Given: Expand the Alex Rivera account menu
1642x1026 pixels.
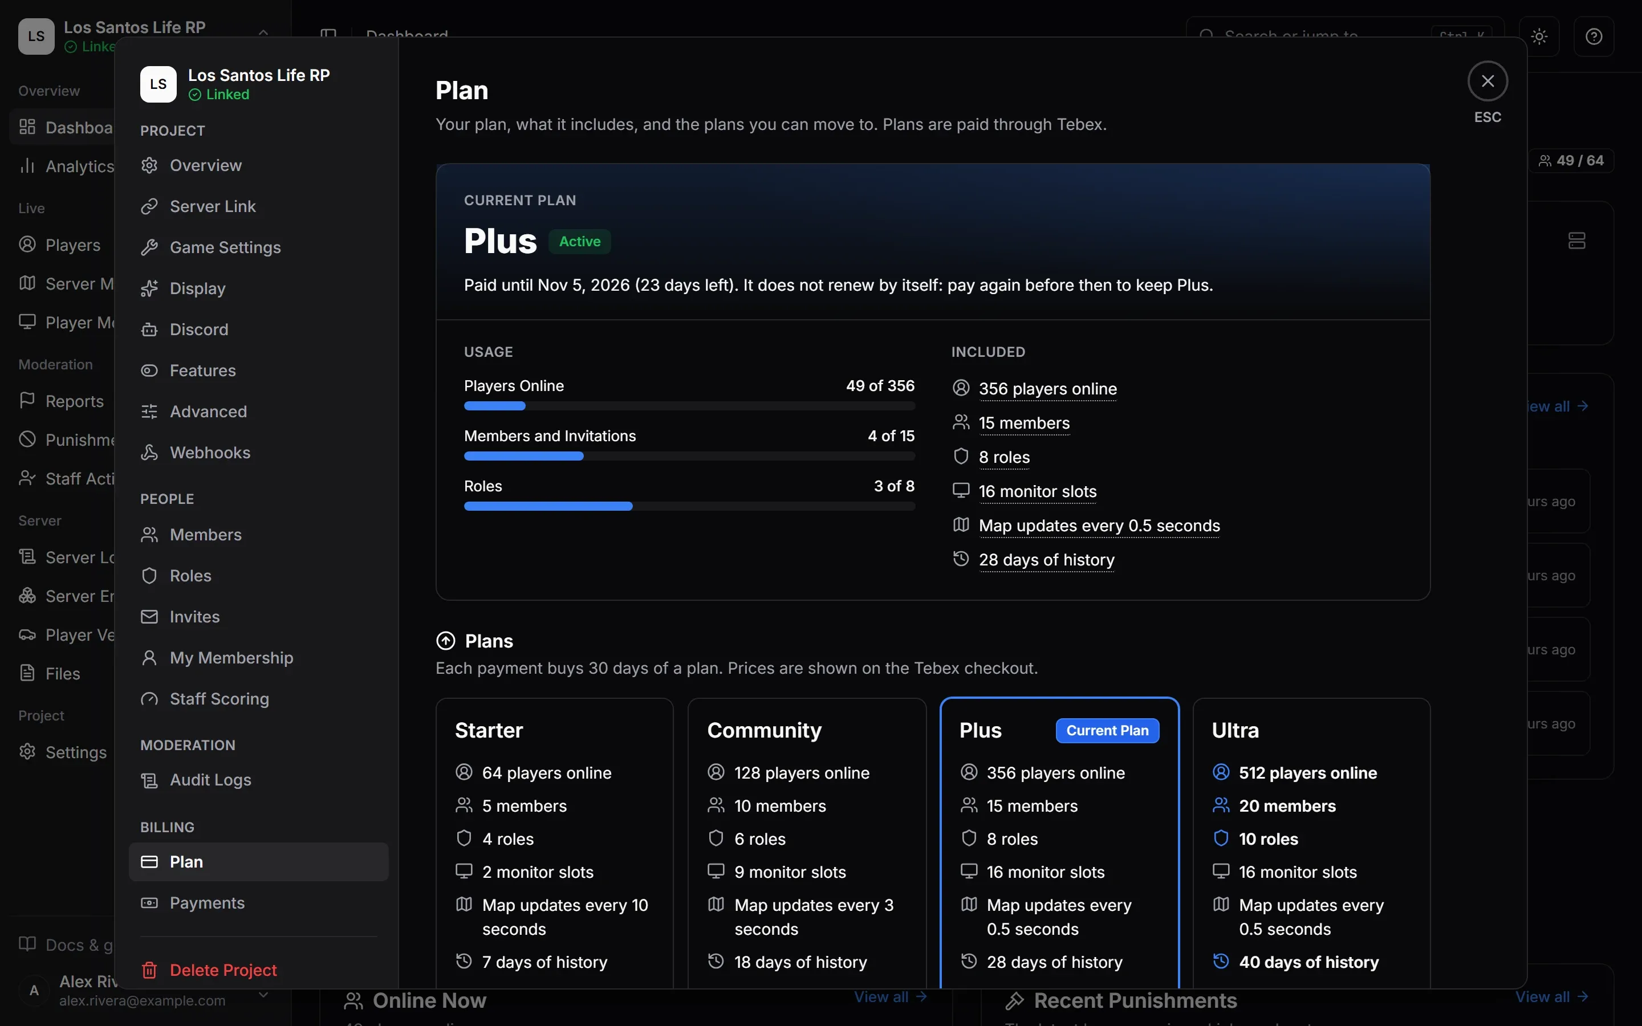Looking at the screenshot, I should click(x=146, y=991).
